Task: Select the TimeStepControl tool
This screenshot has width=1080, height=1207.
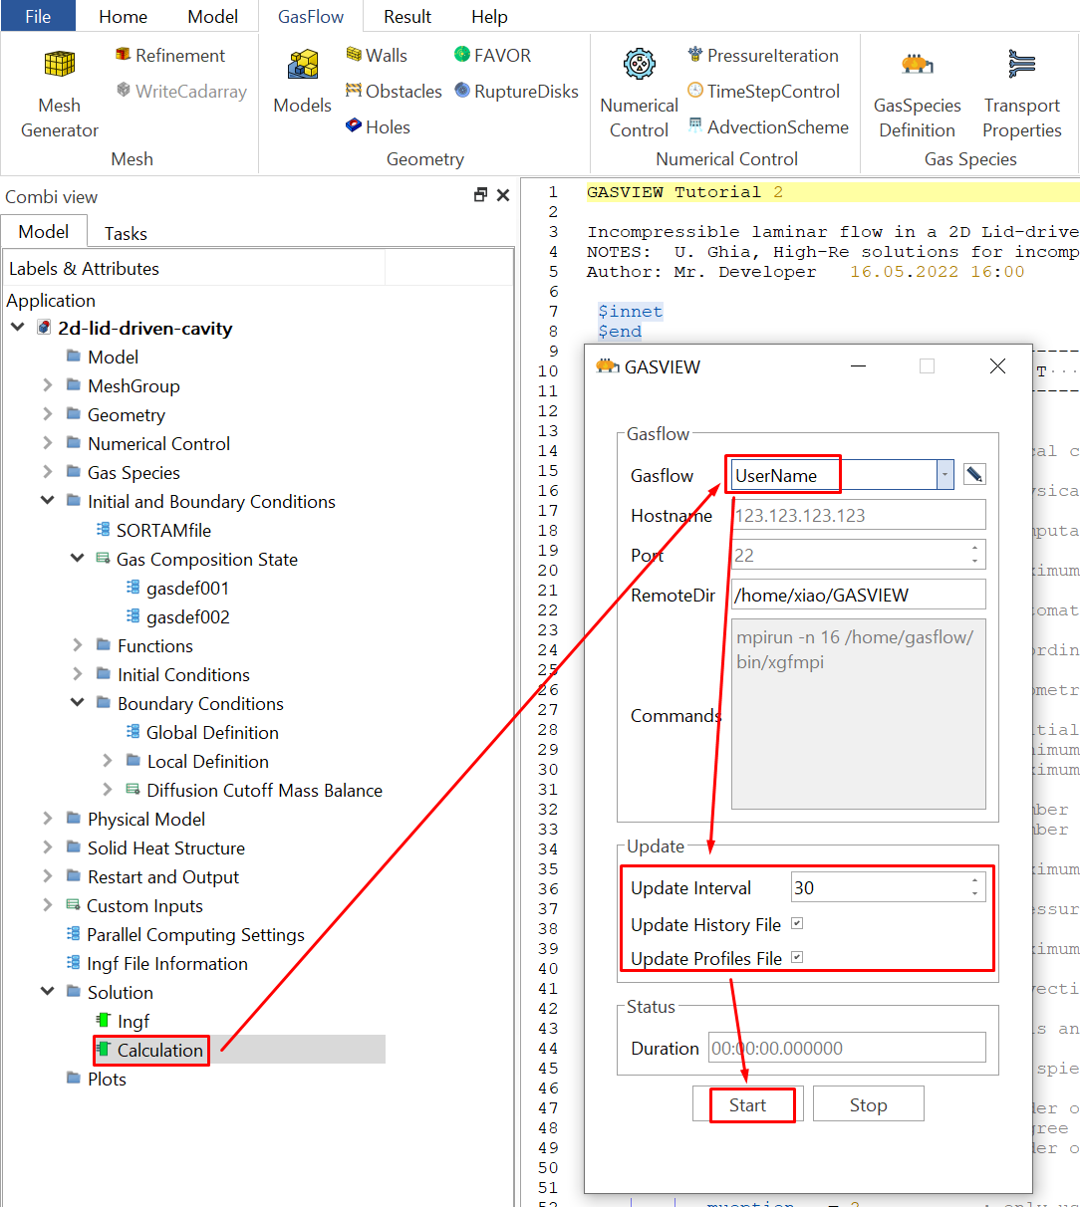Action: [763, 92]
